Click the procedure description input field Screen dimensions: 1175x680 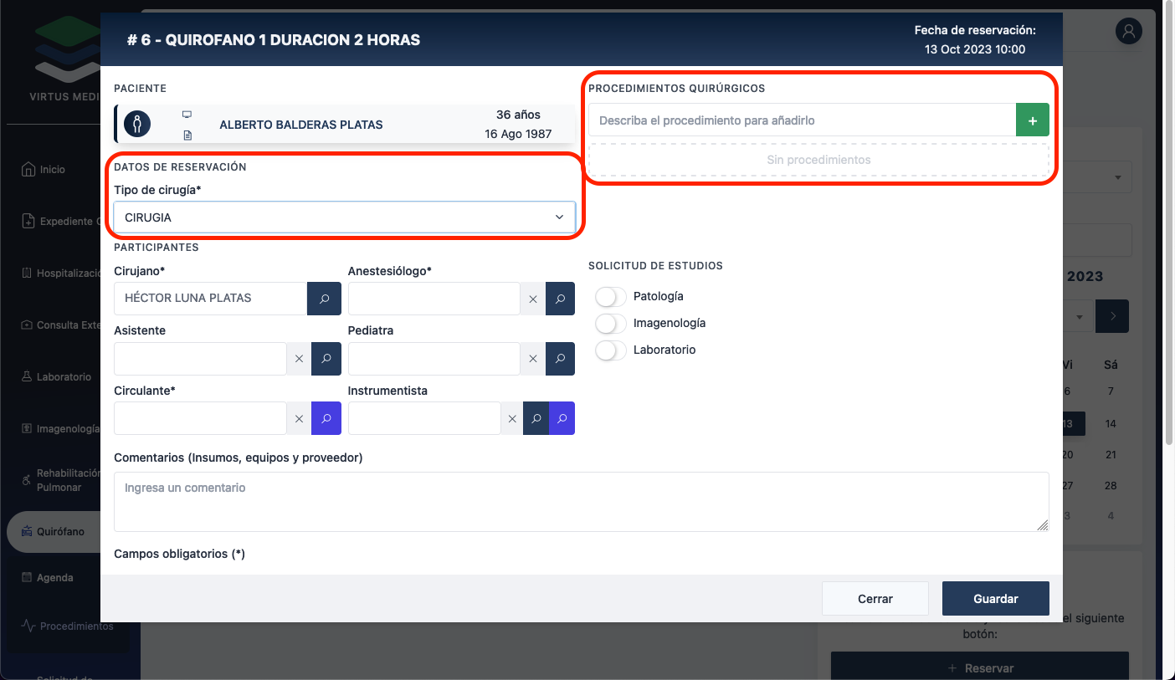click(x=801, y=120)
